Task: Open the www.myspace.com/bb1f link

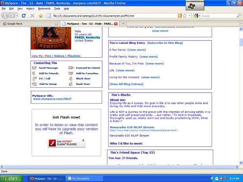Action: click(x=52, y=99)
